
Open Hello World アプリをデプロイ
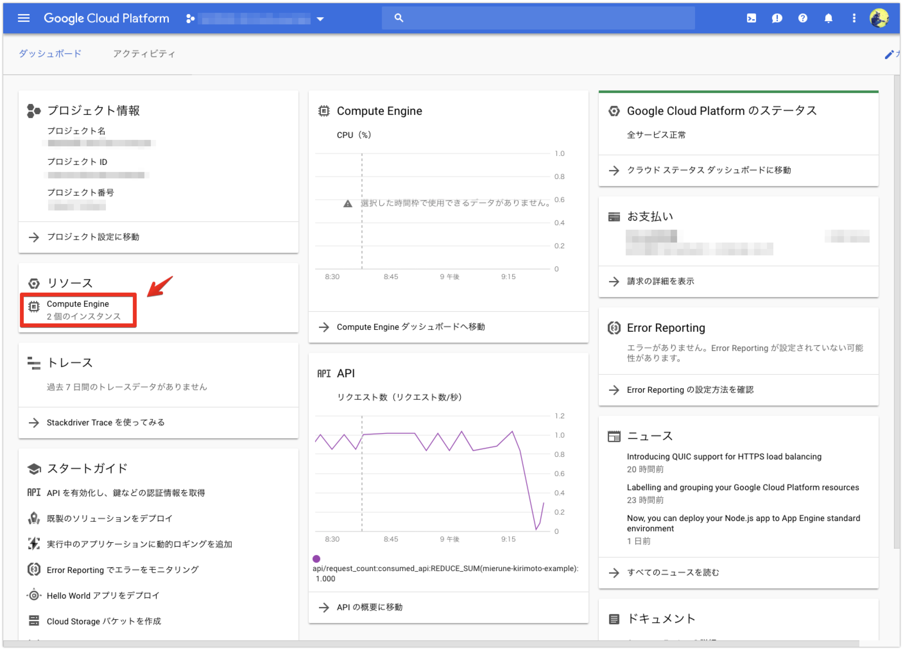103,596
